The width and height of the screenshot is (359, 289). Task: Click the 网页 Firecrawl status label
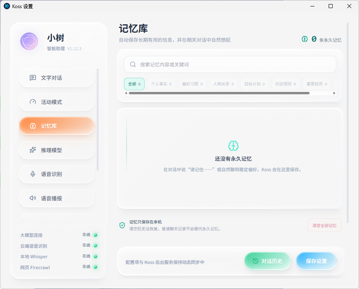click(x=35, y=268)
